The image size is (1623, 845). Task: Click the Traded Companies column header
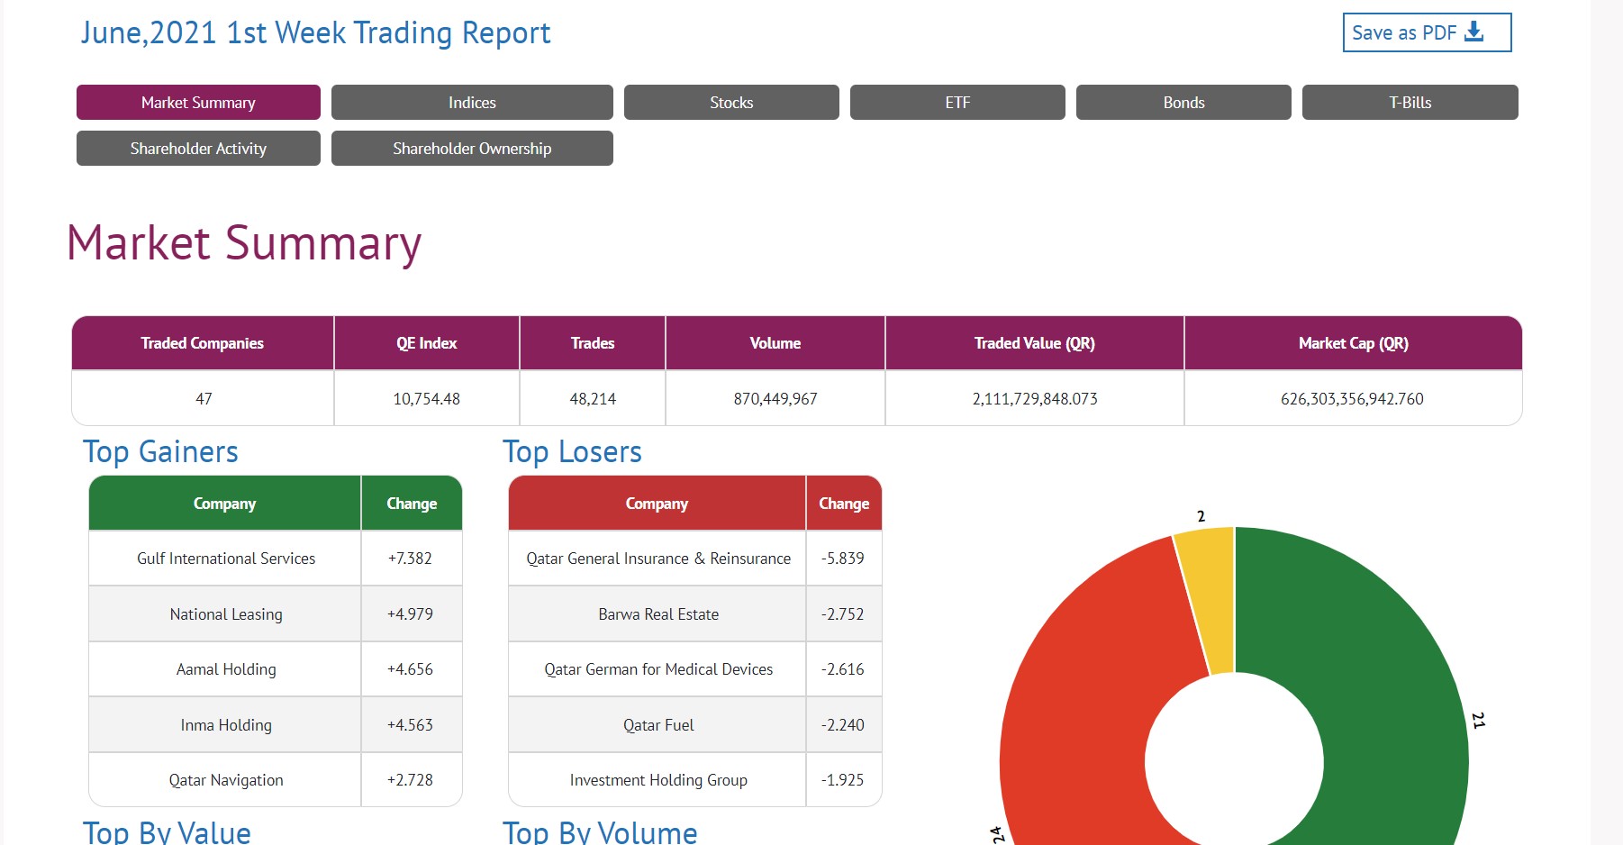[x=203, y=343]
